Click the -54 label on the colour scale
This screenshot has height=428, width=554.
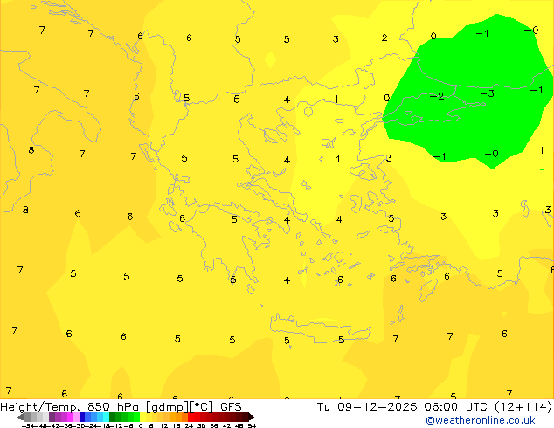click(x=28, y=425)
